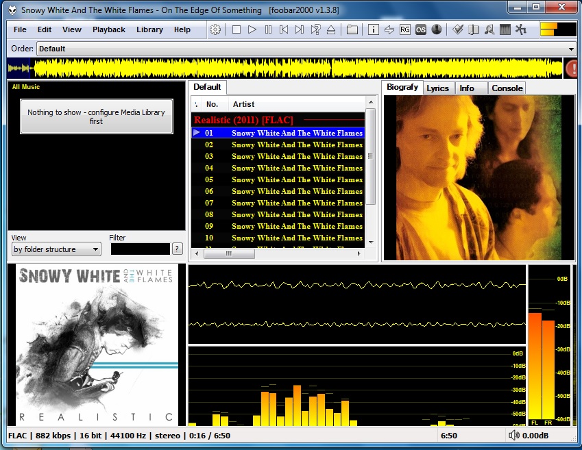Open the File menu
Image resolution: width=582 pixels, height=450 pixels.
[20, 29]
